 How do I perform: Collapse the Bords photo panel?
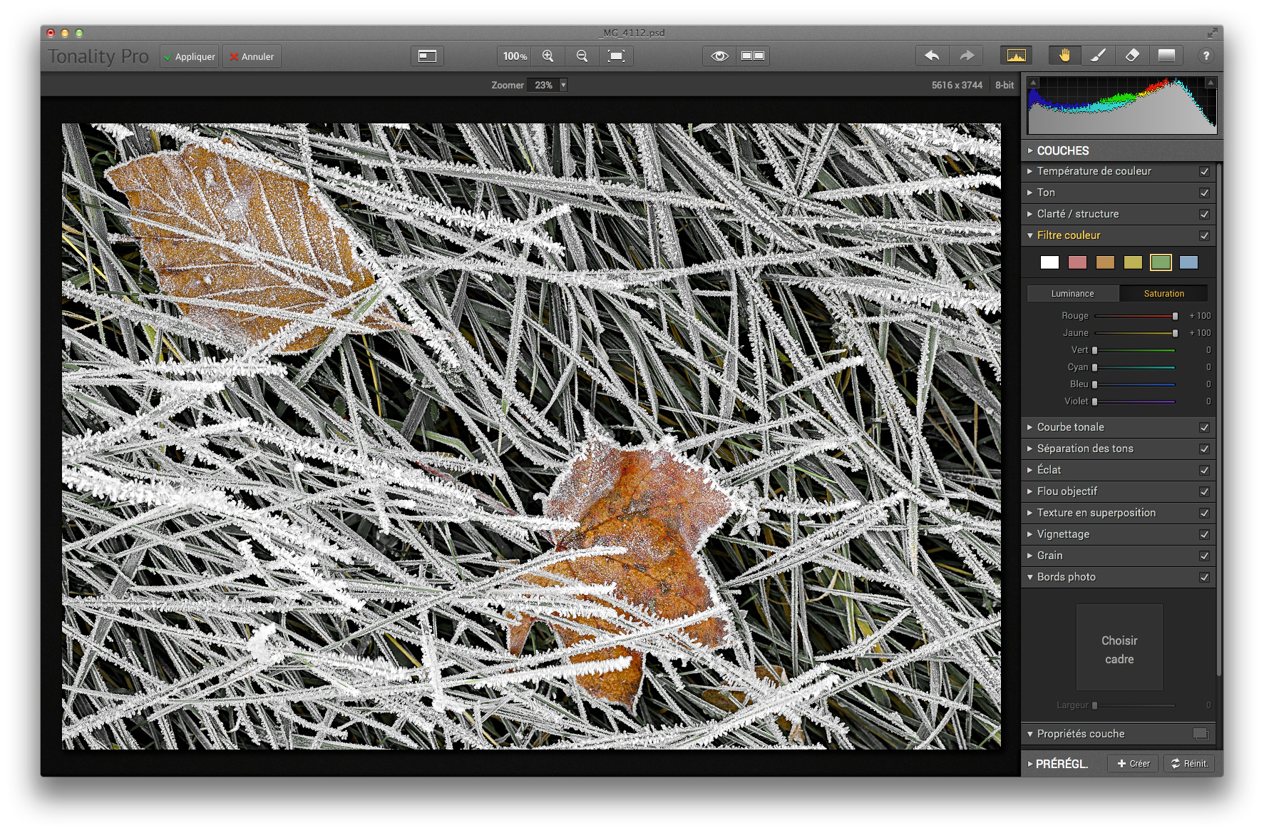pos(1030,577)
